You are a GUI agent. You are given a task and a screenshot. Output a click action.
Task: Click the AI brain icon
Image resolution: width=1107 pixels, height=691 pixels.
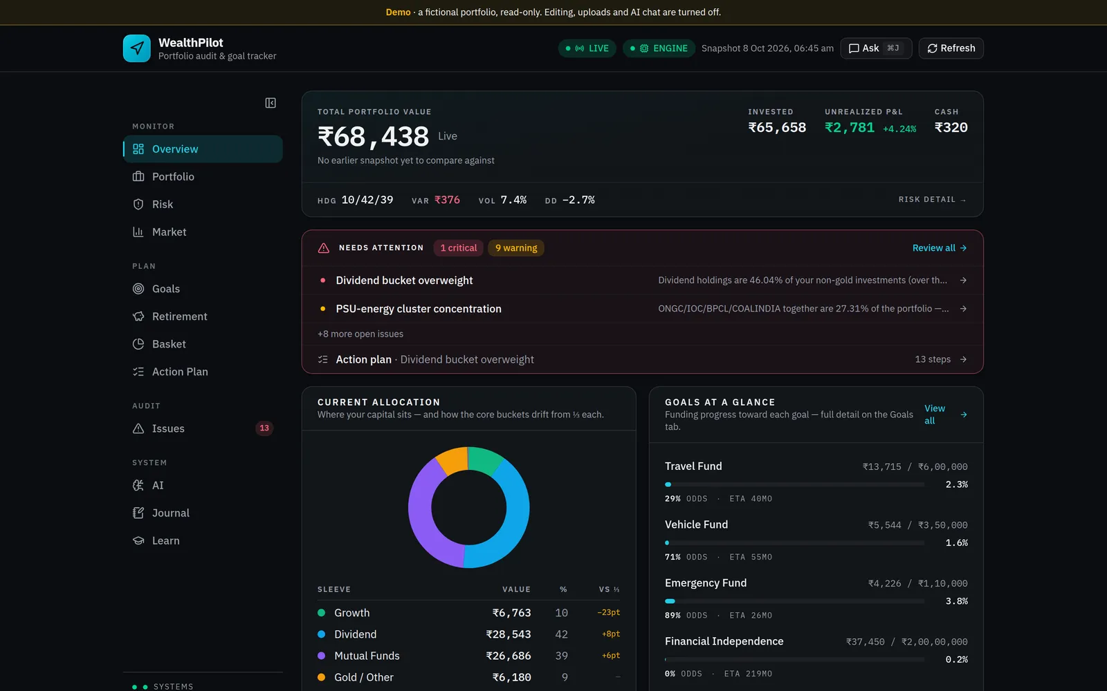click(138, 485)
